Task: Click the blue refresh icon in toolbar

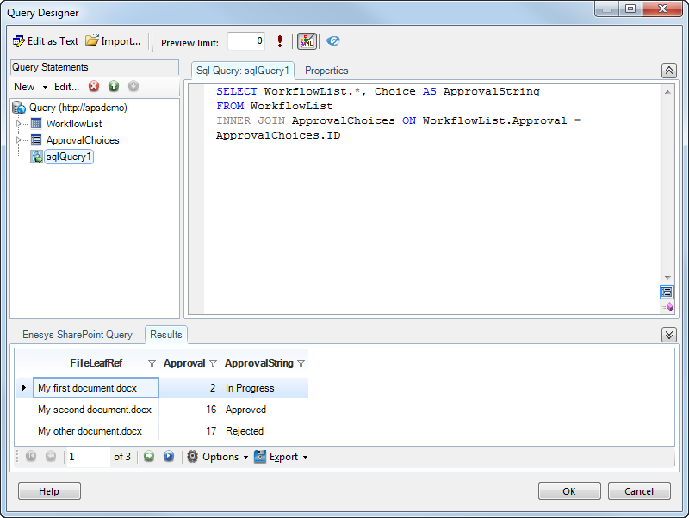Action: (333, 41)
